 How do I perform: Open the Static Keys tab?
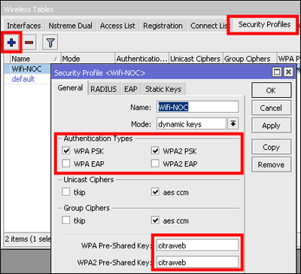[163, 89]
